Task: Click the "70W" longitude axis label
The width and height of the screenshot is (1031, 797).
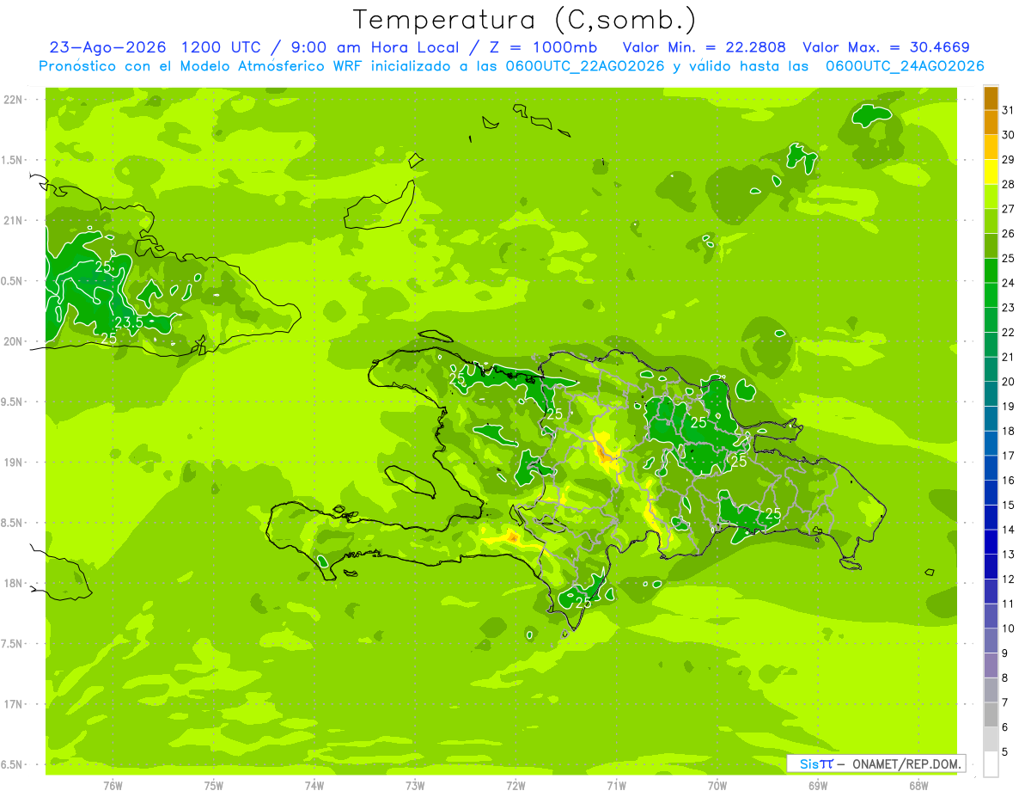Action: (717, 786)
